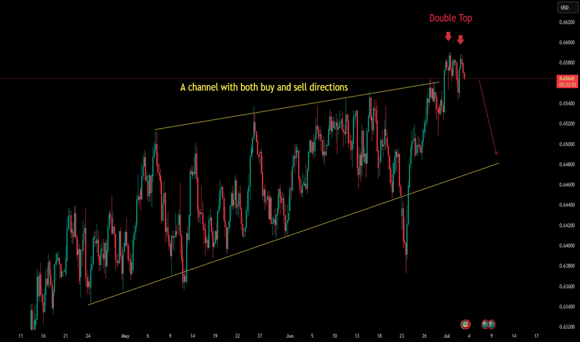Click the 0.64800 price axis label

pyautogui.click(x=567, y=165)
